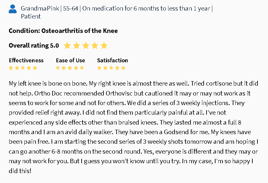This screenshot has width=268, height=183.
Task: Click the last Effectiveness star
Action: pyautogui.click(x=35, y=68)
